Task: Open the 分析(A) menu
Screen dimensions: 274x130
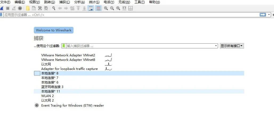Action: click(80, 2)
